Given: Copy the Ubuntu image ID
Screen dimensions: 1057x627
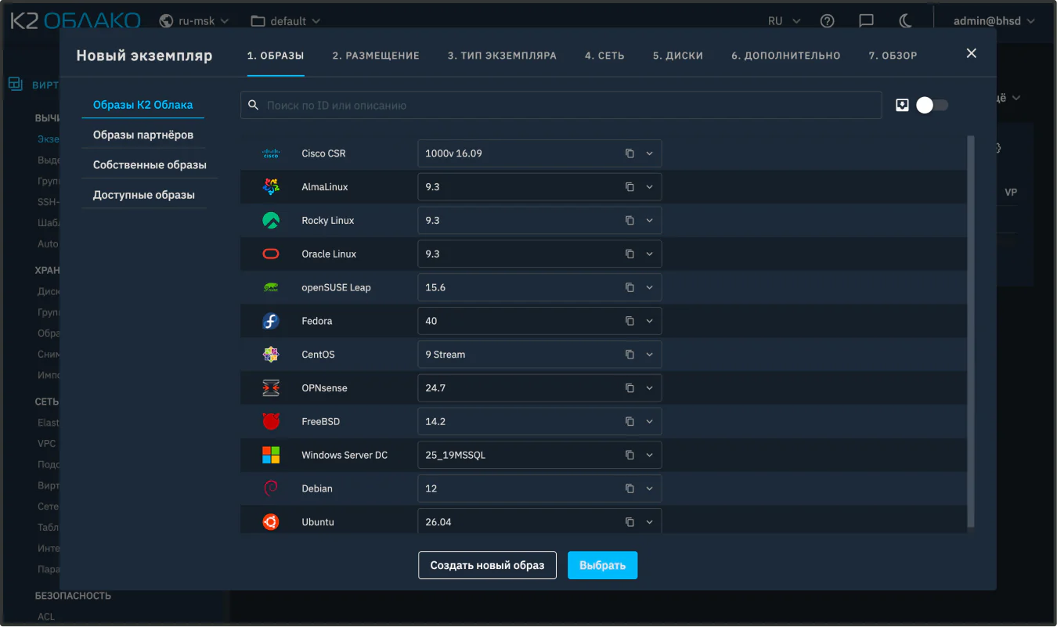Looking at the screenshot, I should click(x=630, y=522).
